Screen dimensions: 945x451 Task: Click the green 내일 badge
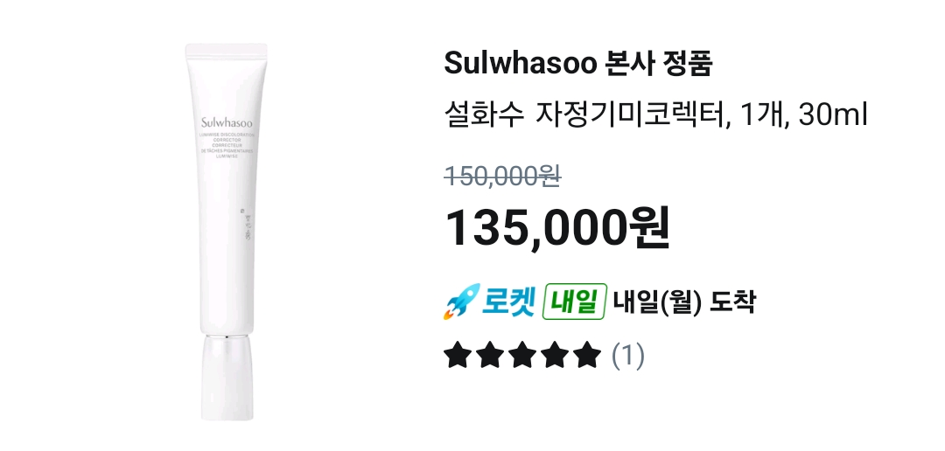(x=574, y=301)
